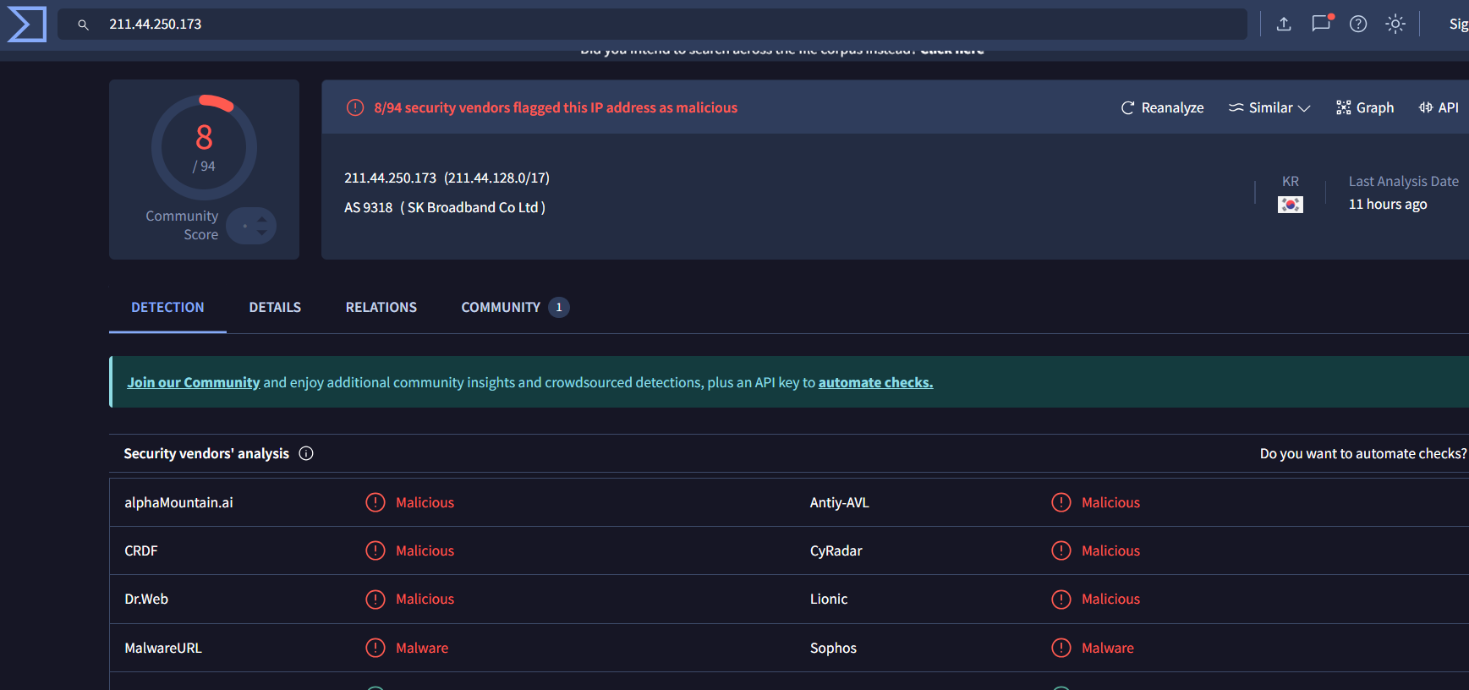Select the Lionic vendor name

[x=829, y=599]
